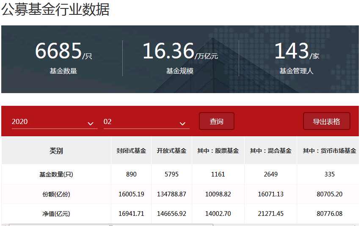Click the cell value 134788.87
This screenshot has width=361, height=226.
[x=171, y=194]
